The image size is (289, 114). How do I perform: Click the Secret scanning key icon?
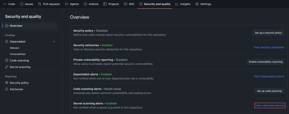point(7,67)
